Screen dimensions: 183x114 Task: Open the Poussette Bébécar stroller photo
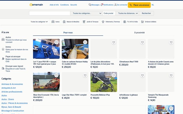[x=104, y=82]
